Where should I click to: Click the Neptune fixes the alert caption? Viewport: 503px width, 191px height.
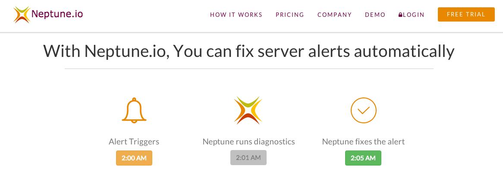pos(364,142)
